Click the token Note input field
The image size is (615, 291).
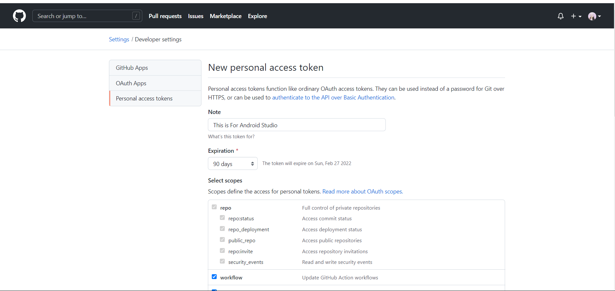pyautogui.click(x=297, y=125)
